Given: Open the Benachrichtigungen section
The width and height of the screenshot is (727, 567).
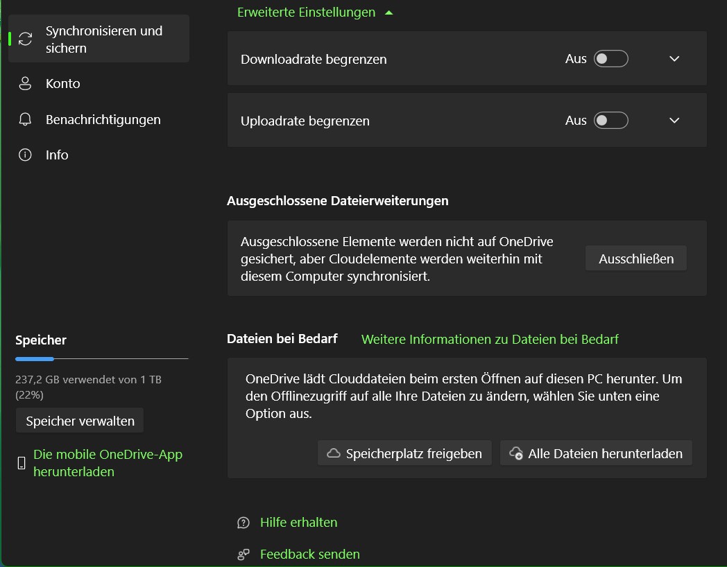Looking at the screenshot, I should tap(103, 119).
